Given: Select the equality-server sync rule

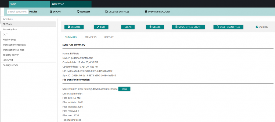Looking at the screenshot, I should (x=28, y=55).
